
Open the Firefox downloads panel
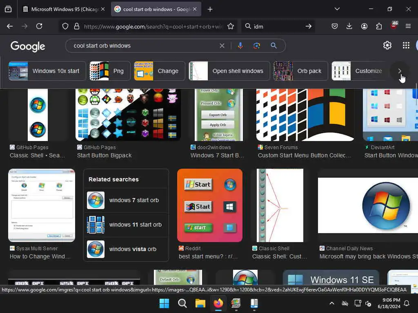pos(349,26)
